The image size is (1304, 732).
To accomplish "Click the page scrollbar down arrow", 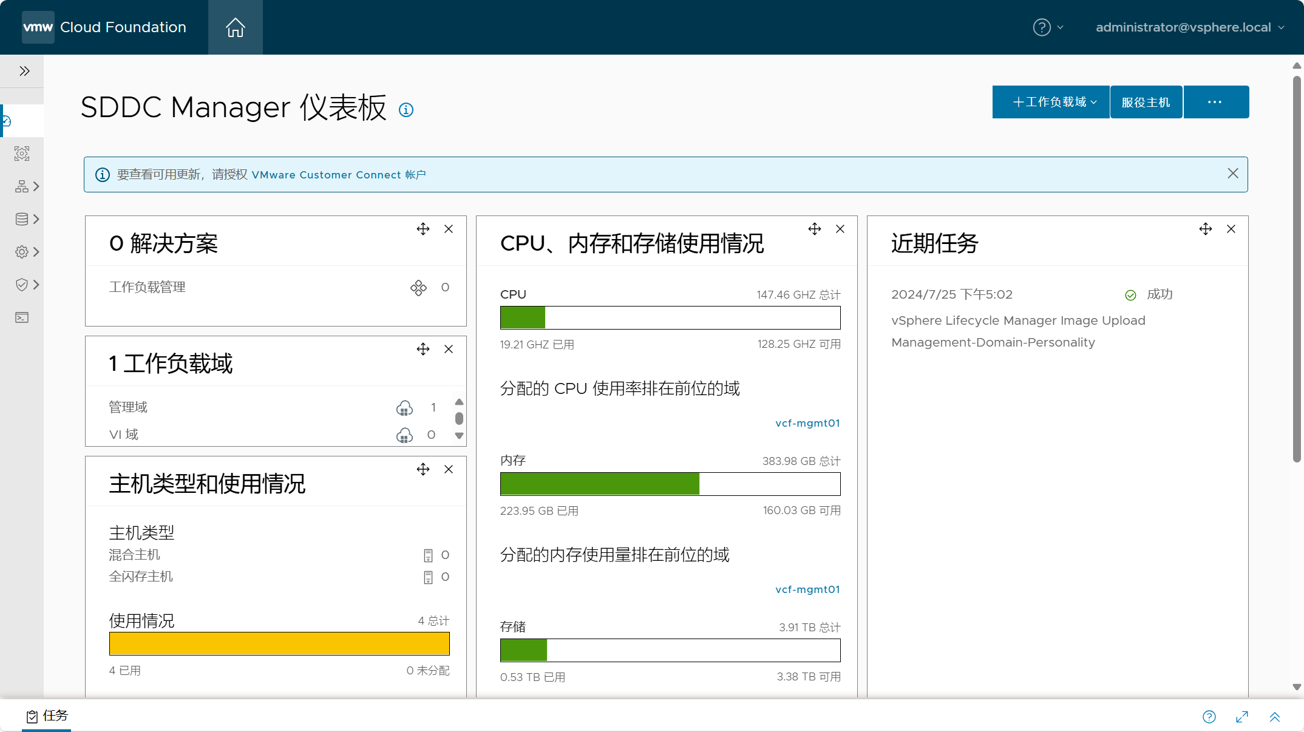I will [x=1297, y=687].
